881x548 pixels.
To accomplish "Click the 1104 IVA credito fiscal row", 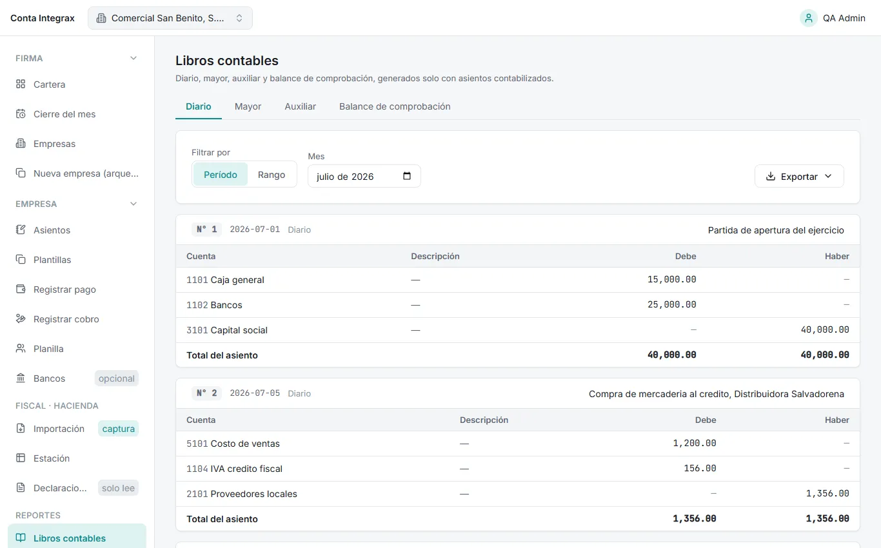I will [x=518, y=469].
